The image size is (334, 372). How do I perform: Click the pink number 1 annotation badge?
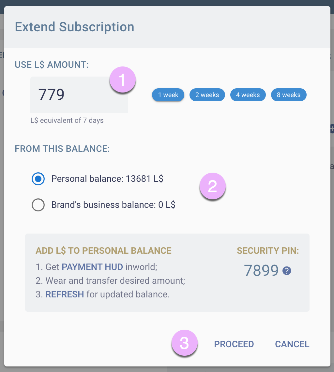123,79
